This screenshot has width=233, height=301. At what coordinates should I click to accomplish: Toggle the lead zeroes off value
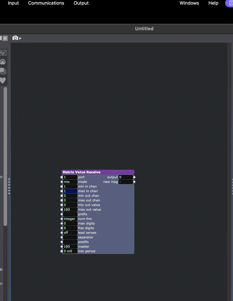70,233
